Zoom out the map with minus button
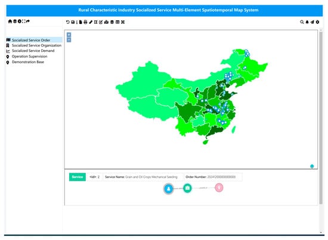The height and width of the screenshot is (240, 328). coord(69,40)
